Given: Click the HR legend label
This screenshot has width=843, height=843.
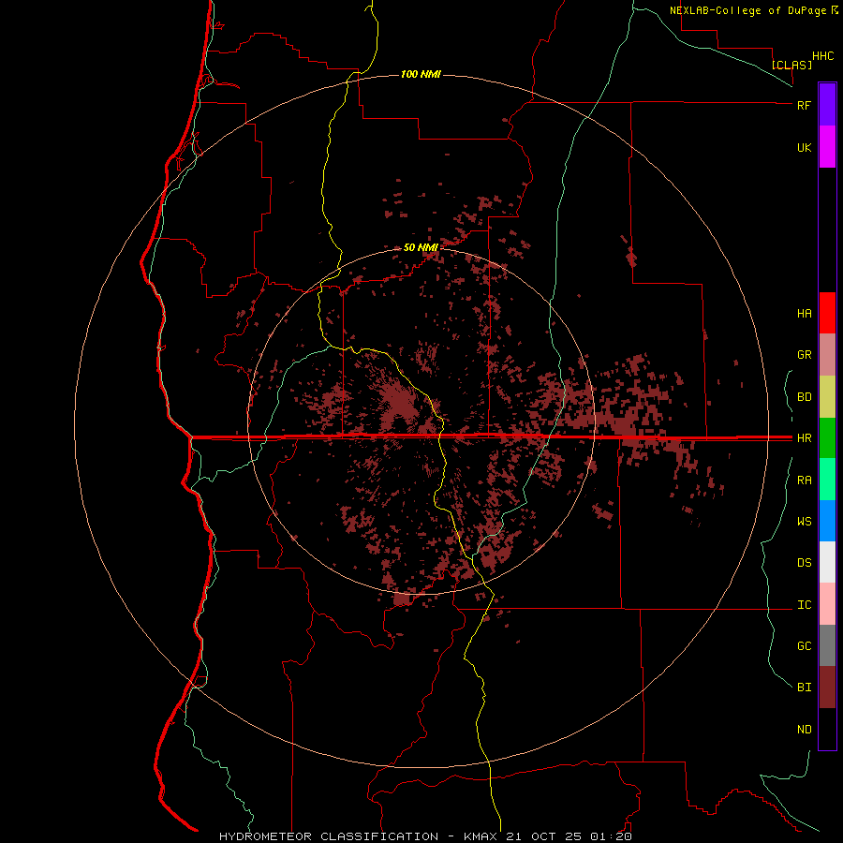Looking at the screenshot, I should 804,438.
